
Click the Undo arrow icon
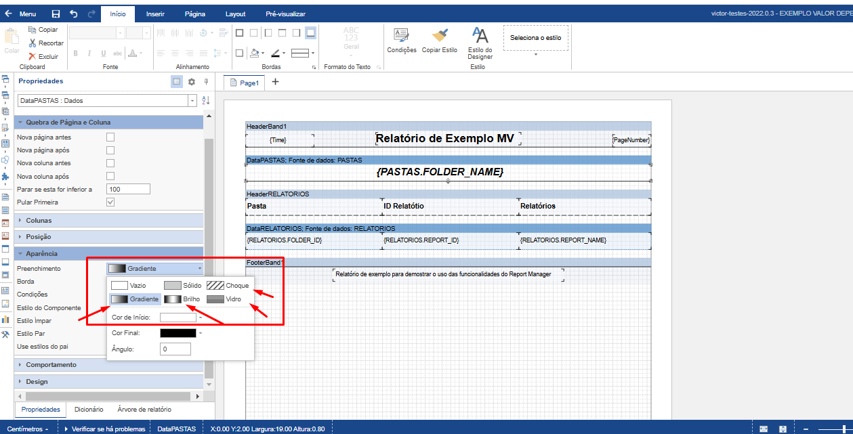[x=73, y=14]
